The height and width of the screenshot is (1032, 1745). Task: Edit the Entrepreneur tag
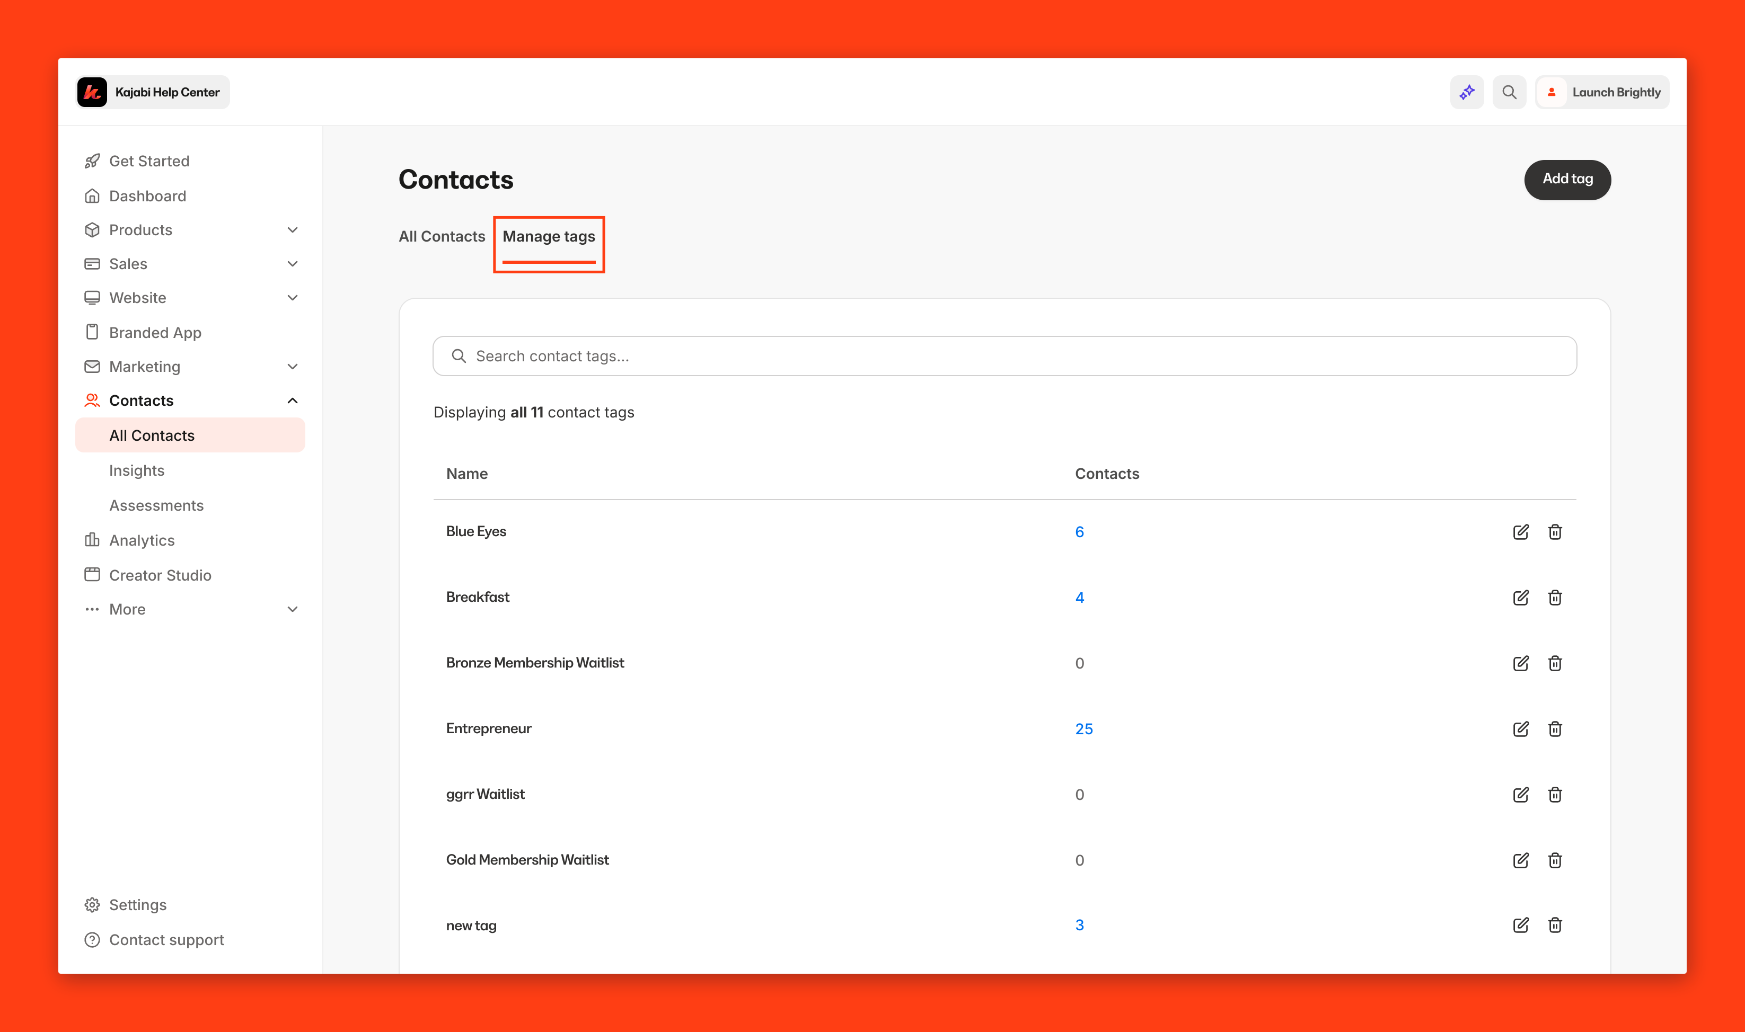pos(1520,729)
